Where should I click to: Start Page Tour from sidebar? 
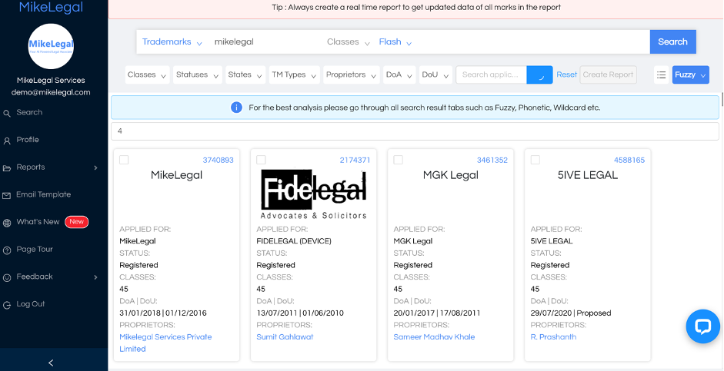[35, 250]
